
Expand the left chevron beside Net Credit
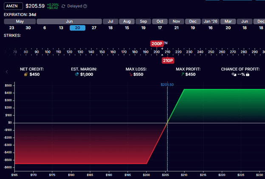tap(7, 72)
